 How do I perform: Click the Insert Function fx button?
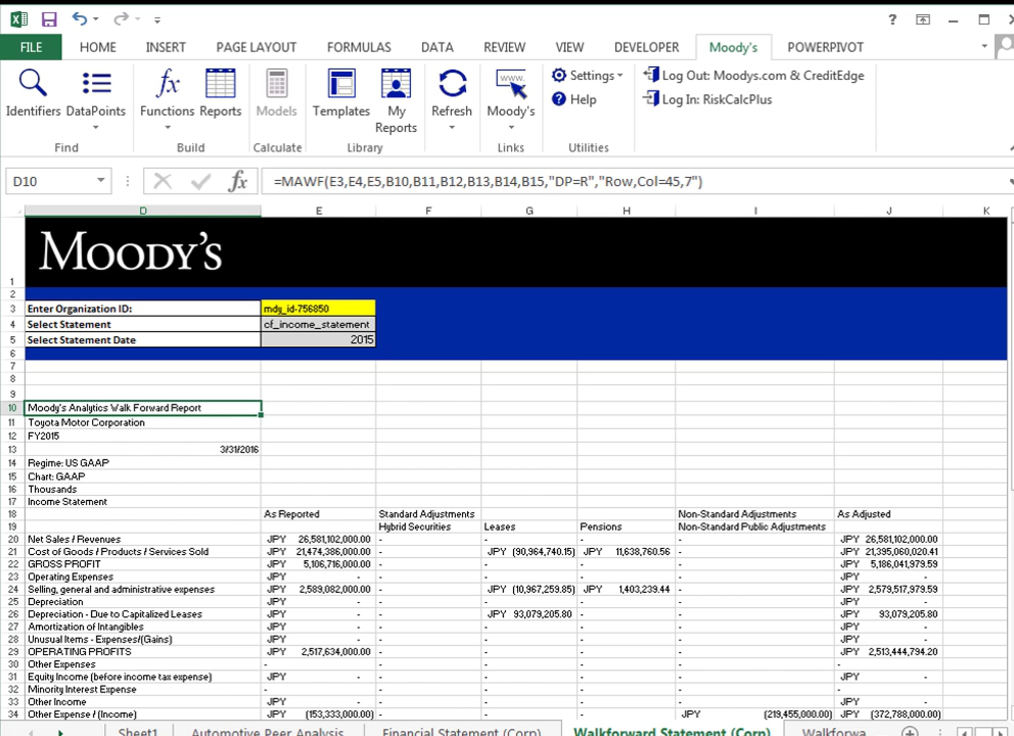[x=237, y=182]
